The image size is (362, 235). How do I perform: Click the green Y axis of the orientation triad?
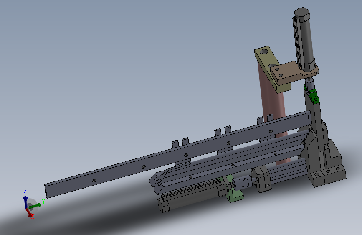(35, 205)
